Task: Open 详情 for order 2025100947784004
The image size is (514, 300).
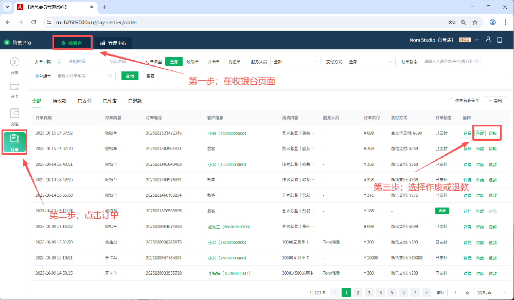Action: click(x=468, y=258)
